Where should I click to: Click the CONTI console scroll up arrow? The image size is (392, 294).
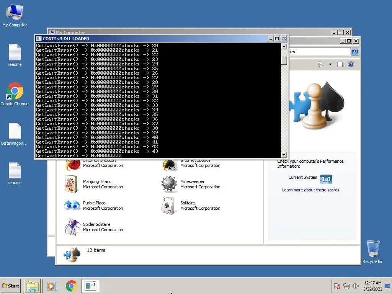coord(284,46)
